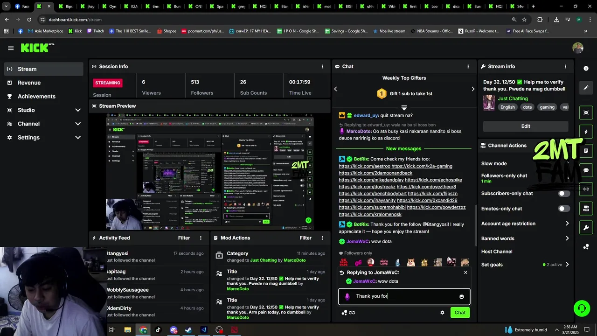The image size is (597, 336).
Task: Open chat settings gear icon
Action: [442, 313]
